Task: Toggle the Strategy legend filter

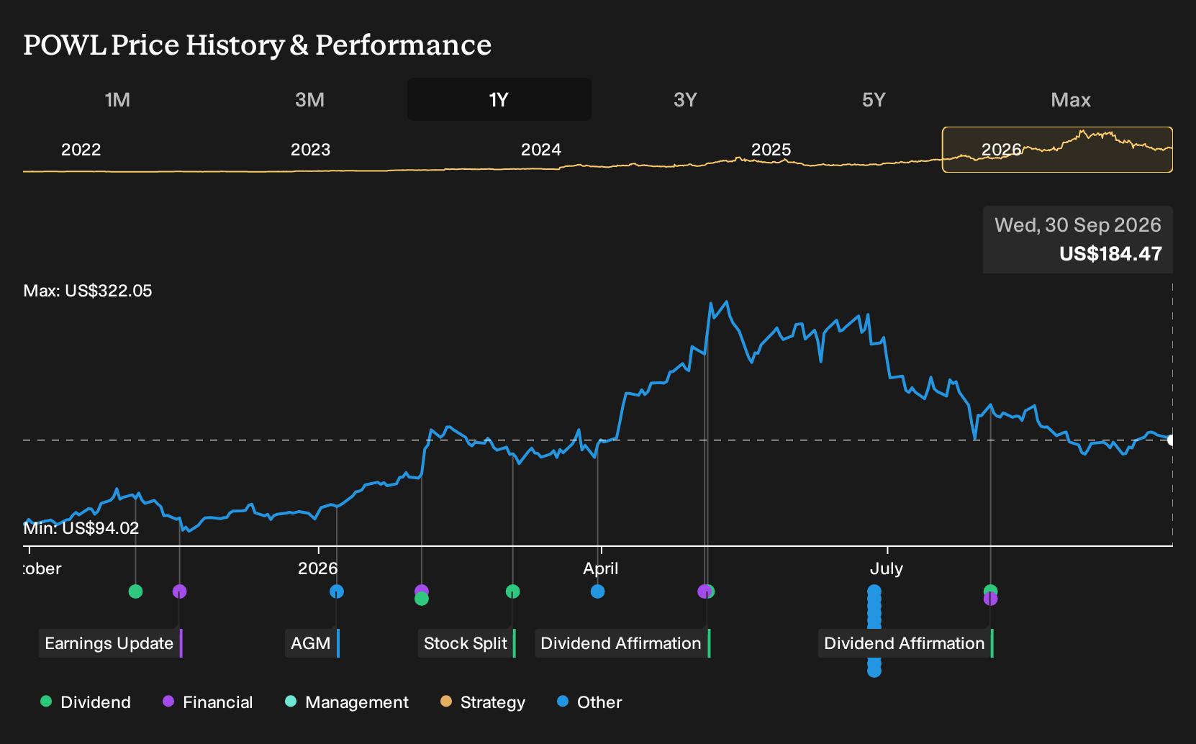Action: (x=483, y=702)
